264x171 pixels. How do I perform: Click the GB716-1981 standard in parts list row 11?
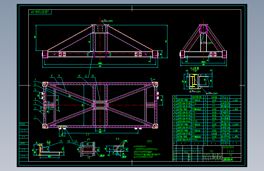[182, 109]
